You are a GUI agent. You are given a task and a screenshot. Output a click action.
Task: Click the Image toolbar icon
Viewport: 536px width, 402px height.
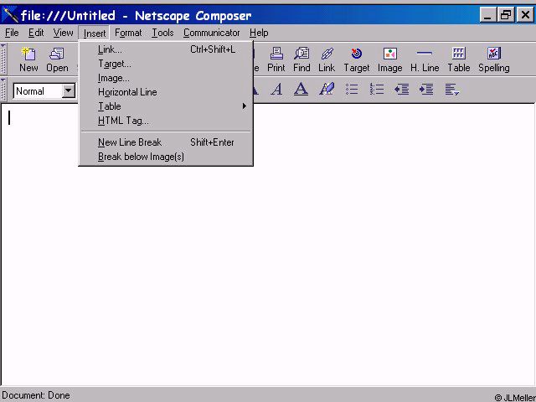pos(389,59)
